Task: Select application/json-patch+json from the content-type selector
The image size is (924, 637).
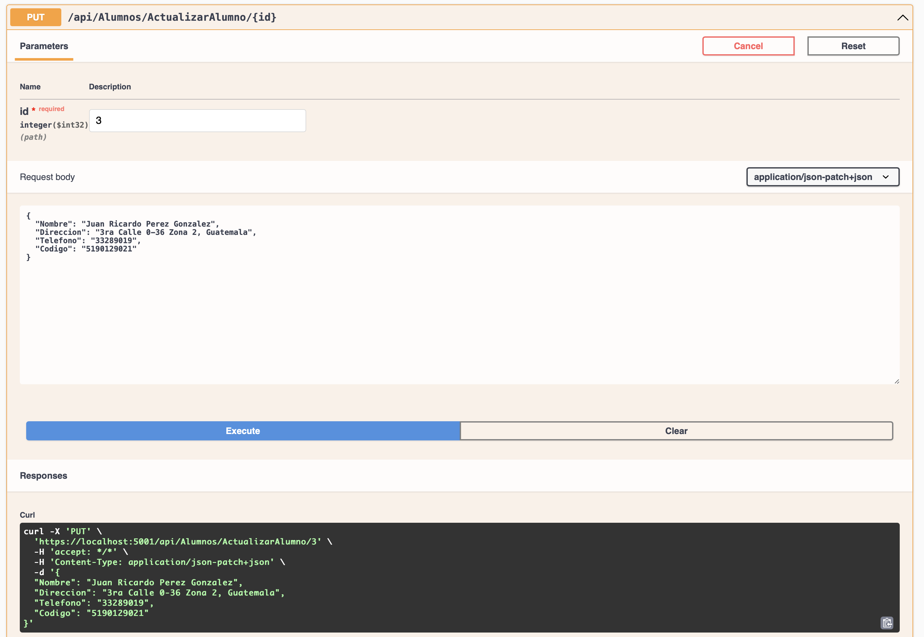Action: click(x=822, y=177)
